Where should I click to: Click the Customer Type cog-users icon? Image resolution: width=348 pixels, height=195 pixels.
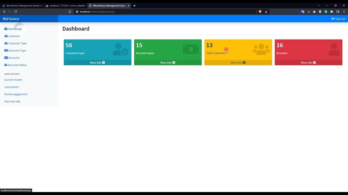tap(6, 43)
